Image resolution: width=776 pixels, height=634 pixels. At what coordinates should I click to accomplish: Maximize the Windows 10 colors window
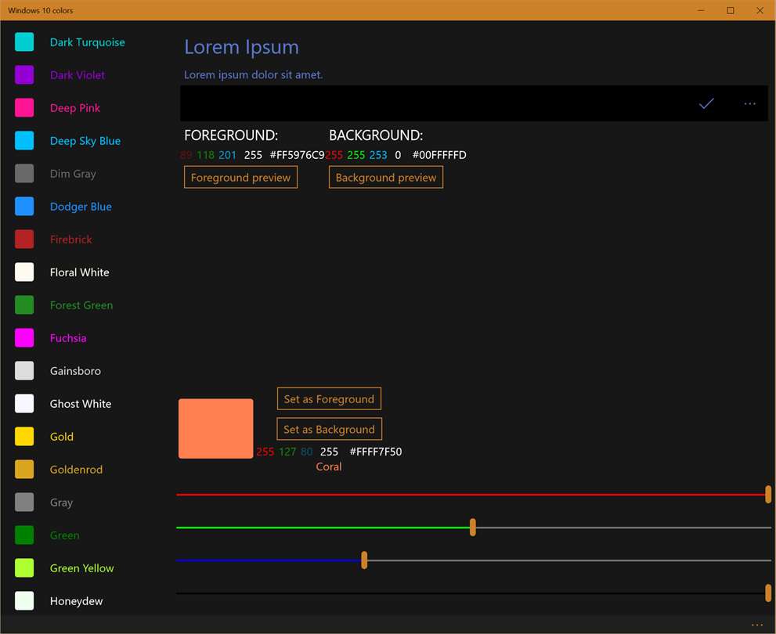[x=731, y=10]
